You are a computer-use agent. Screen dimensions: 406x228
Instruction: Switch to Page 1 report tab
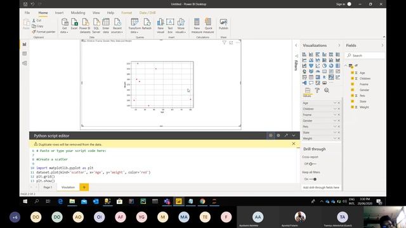point(48,187)
